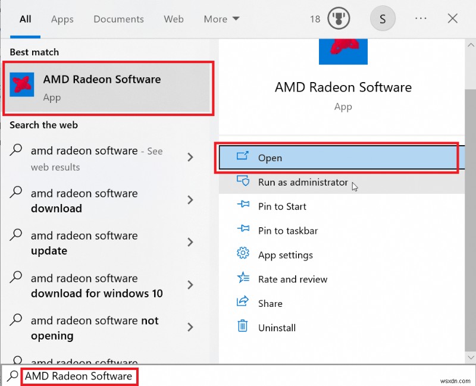Screen dimensions: 476x386
Task: Switch to the Apps tab
Action: (x=62, y=19)
